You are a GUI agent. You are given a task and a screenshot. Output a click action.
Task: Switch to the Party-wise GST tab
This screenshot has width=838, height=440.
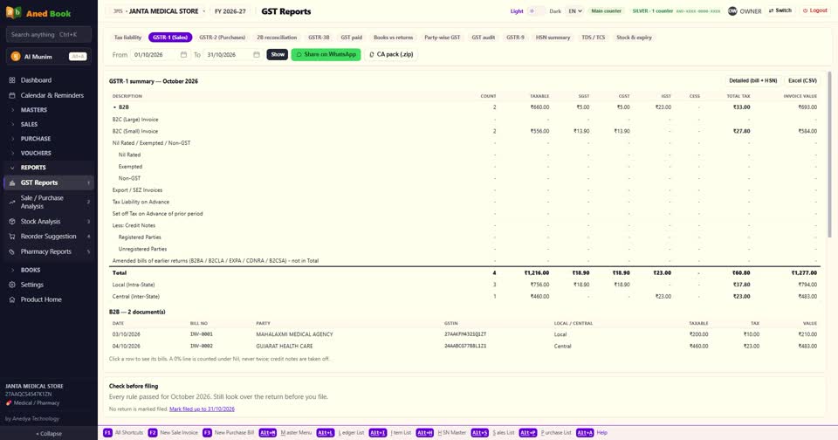click(x=442, y=38)
